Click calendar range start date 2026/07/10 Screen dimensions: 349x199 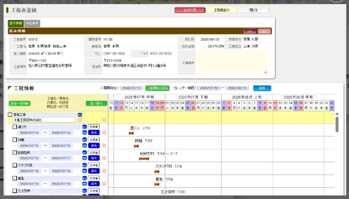209,88
